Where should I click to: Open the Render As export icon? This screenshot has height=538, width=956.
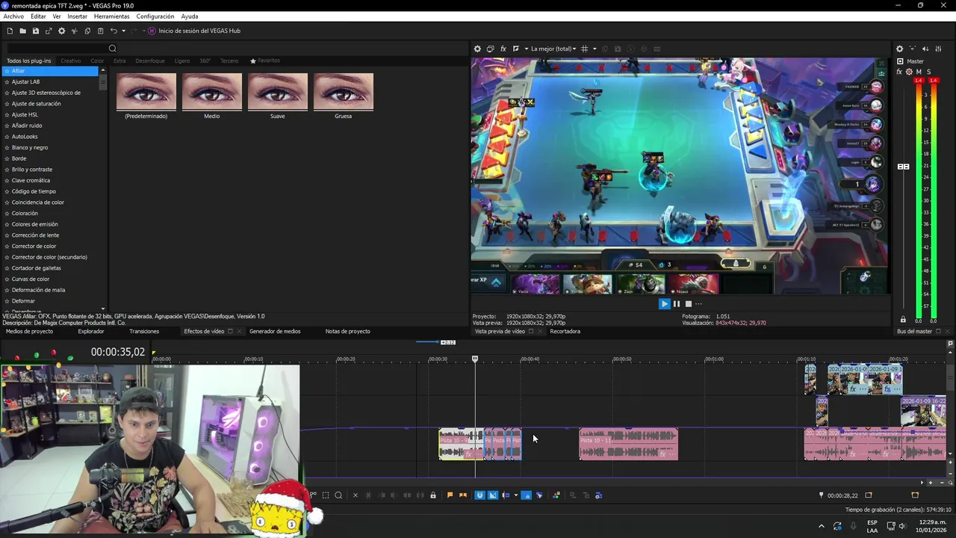(49, 31)
